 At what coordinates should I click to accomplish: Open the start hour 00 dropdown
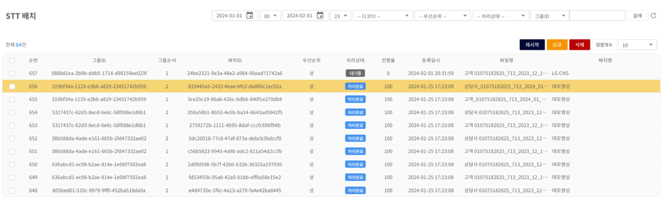[x=270, y=16]
